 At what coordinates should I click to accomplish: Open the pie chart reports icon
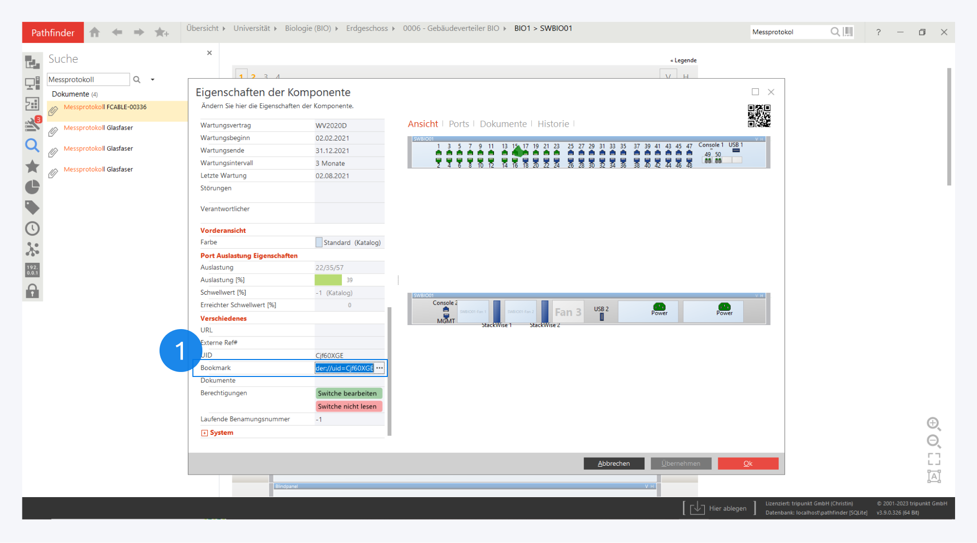point(32,187)
